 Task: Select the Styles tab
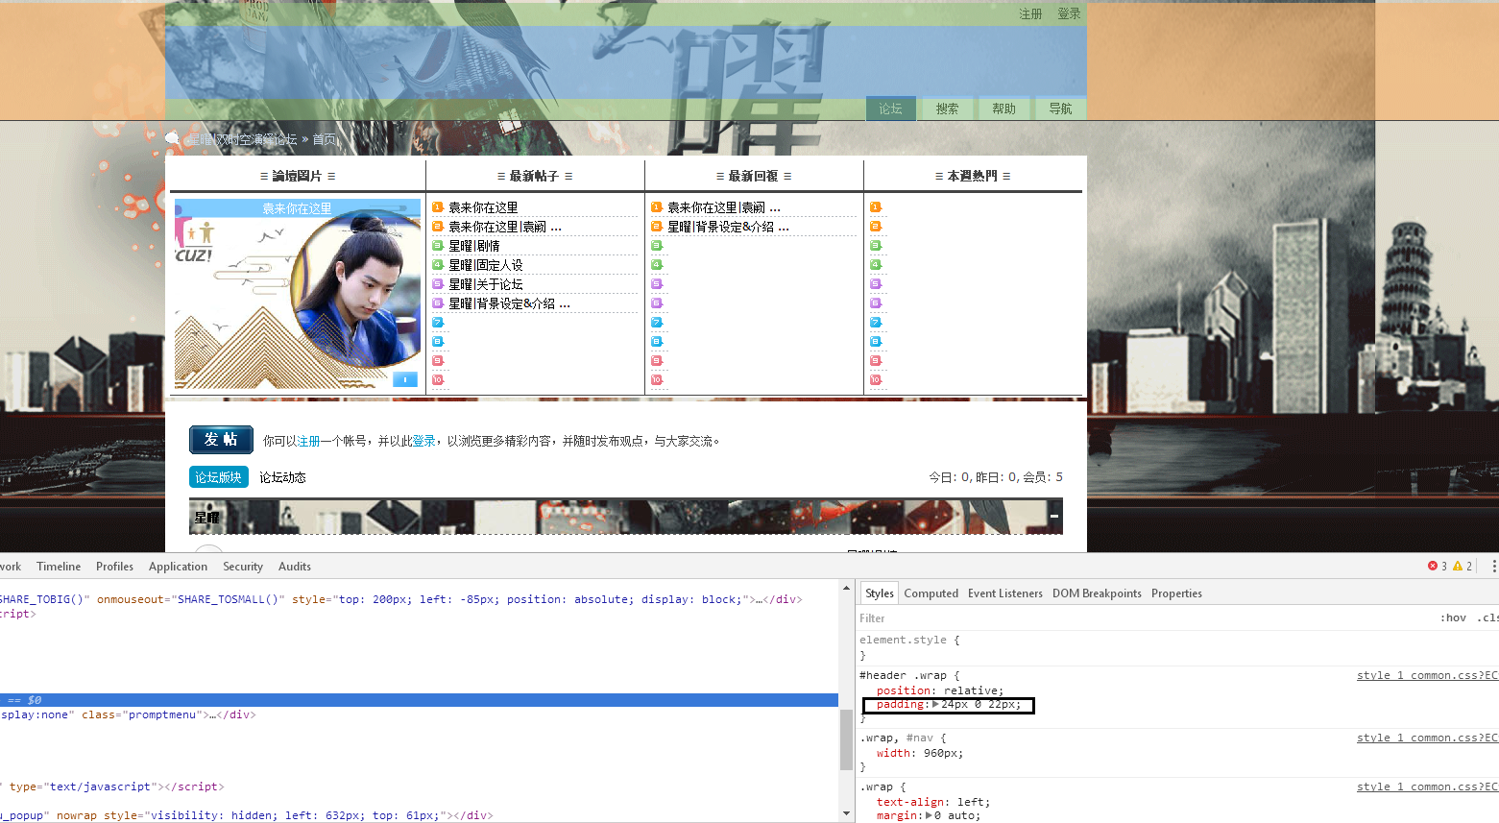pyautogui.click(x=880, y=593)
